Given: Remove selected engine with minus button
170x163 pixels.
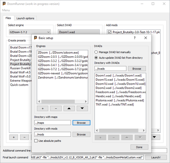Looking at the screenshot, I should click(x=56, y=109).
